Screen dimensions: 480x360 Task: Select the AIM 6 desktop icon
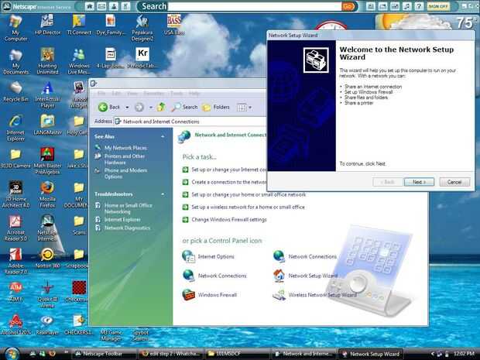click(x=15, y=291)
